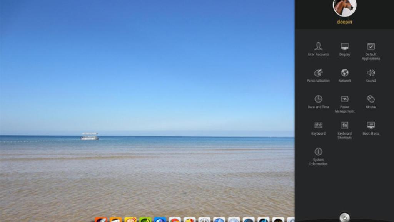Open Keyboard Shortcuts settings
394x222 pixels.
click(x=344, y=127)
